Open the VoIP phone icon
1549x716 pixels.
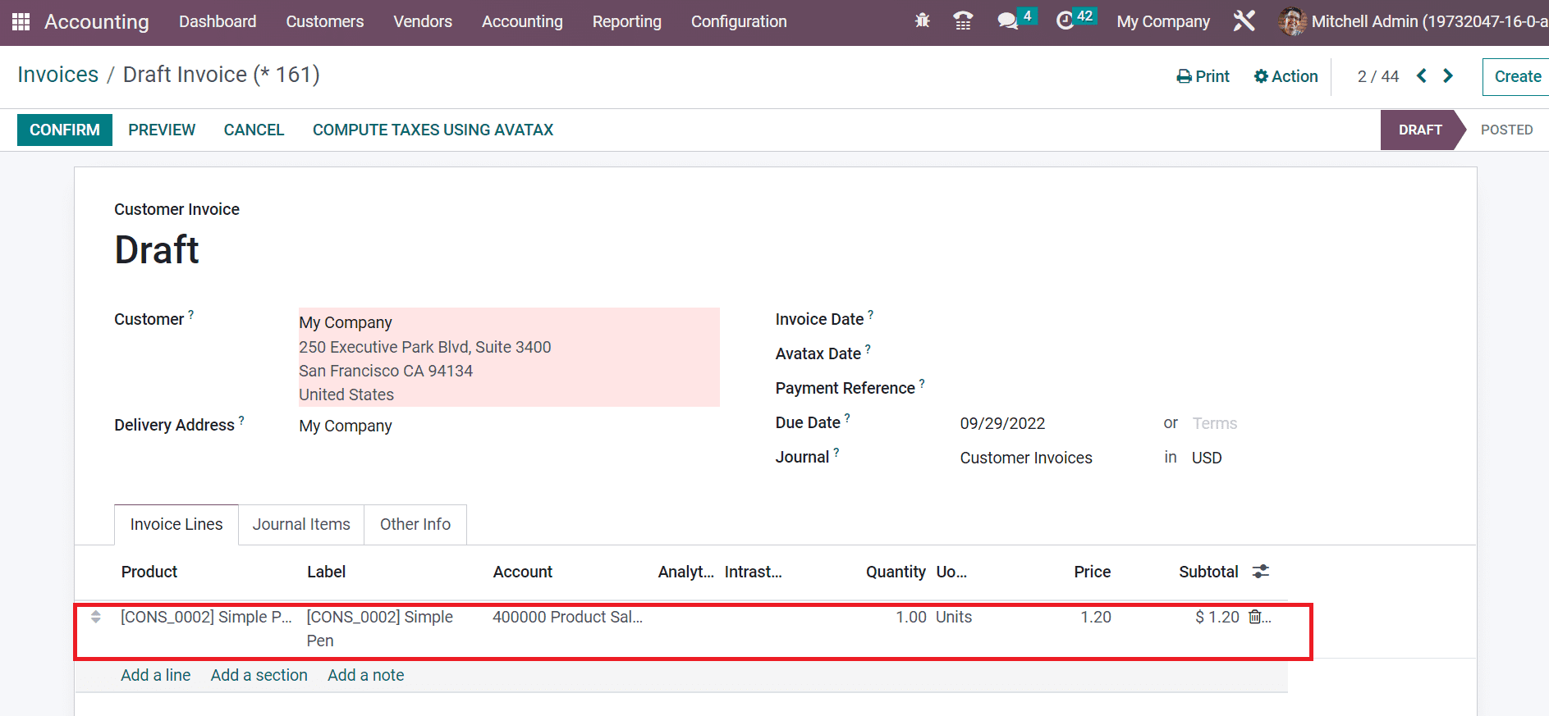964,21
